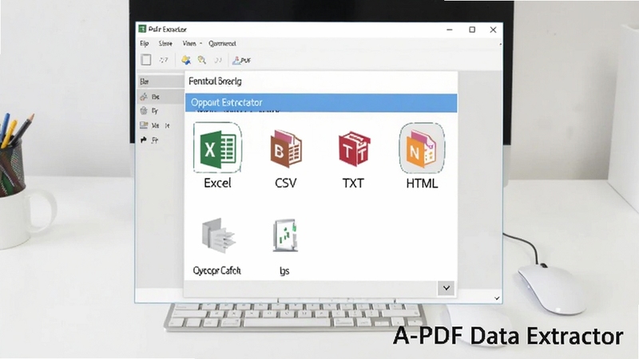Open the 'Elp' menu
The height and width of the screenshot is (359, 639).
pyautogui.click(x=145, y=43)
